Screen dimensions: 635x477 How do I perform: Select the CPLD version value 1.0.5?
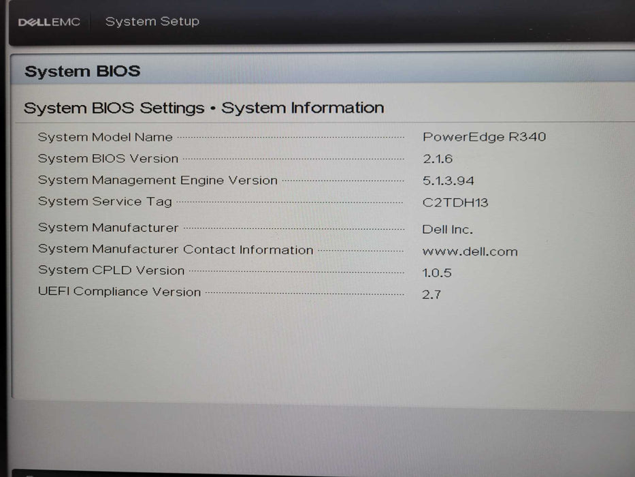tap(437, 272)
